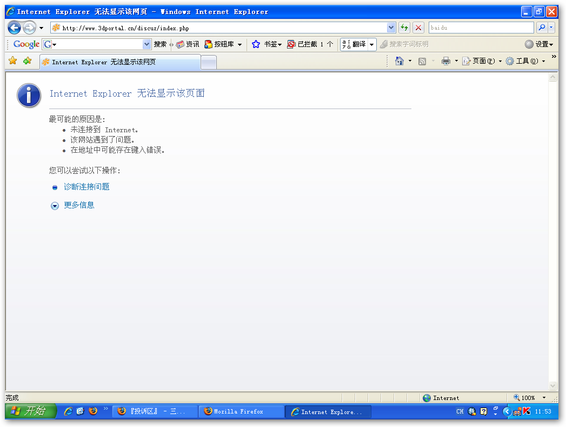This screenshot has width=566, height=427.
Task: Open the 页面(P) page menu
Action: click(482, 61)
